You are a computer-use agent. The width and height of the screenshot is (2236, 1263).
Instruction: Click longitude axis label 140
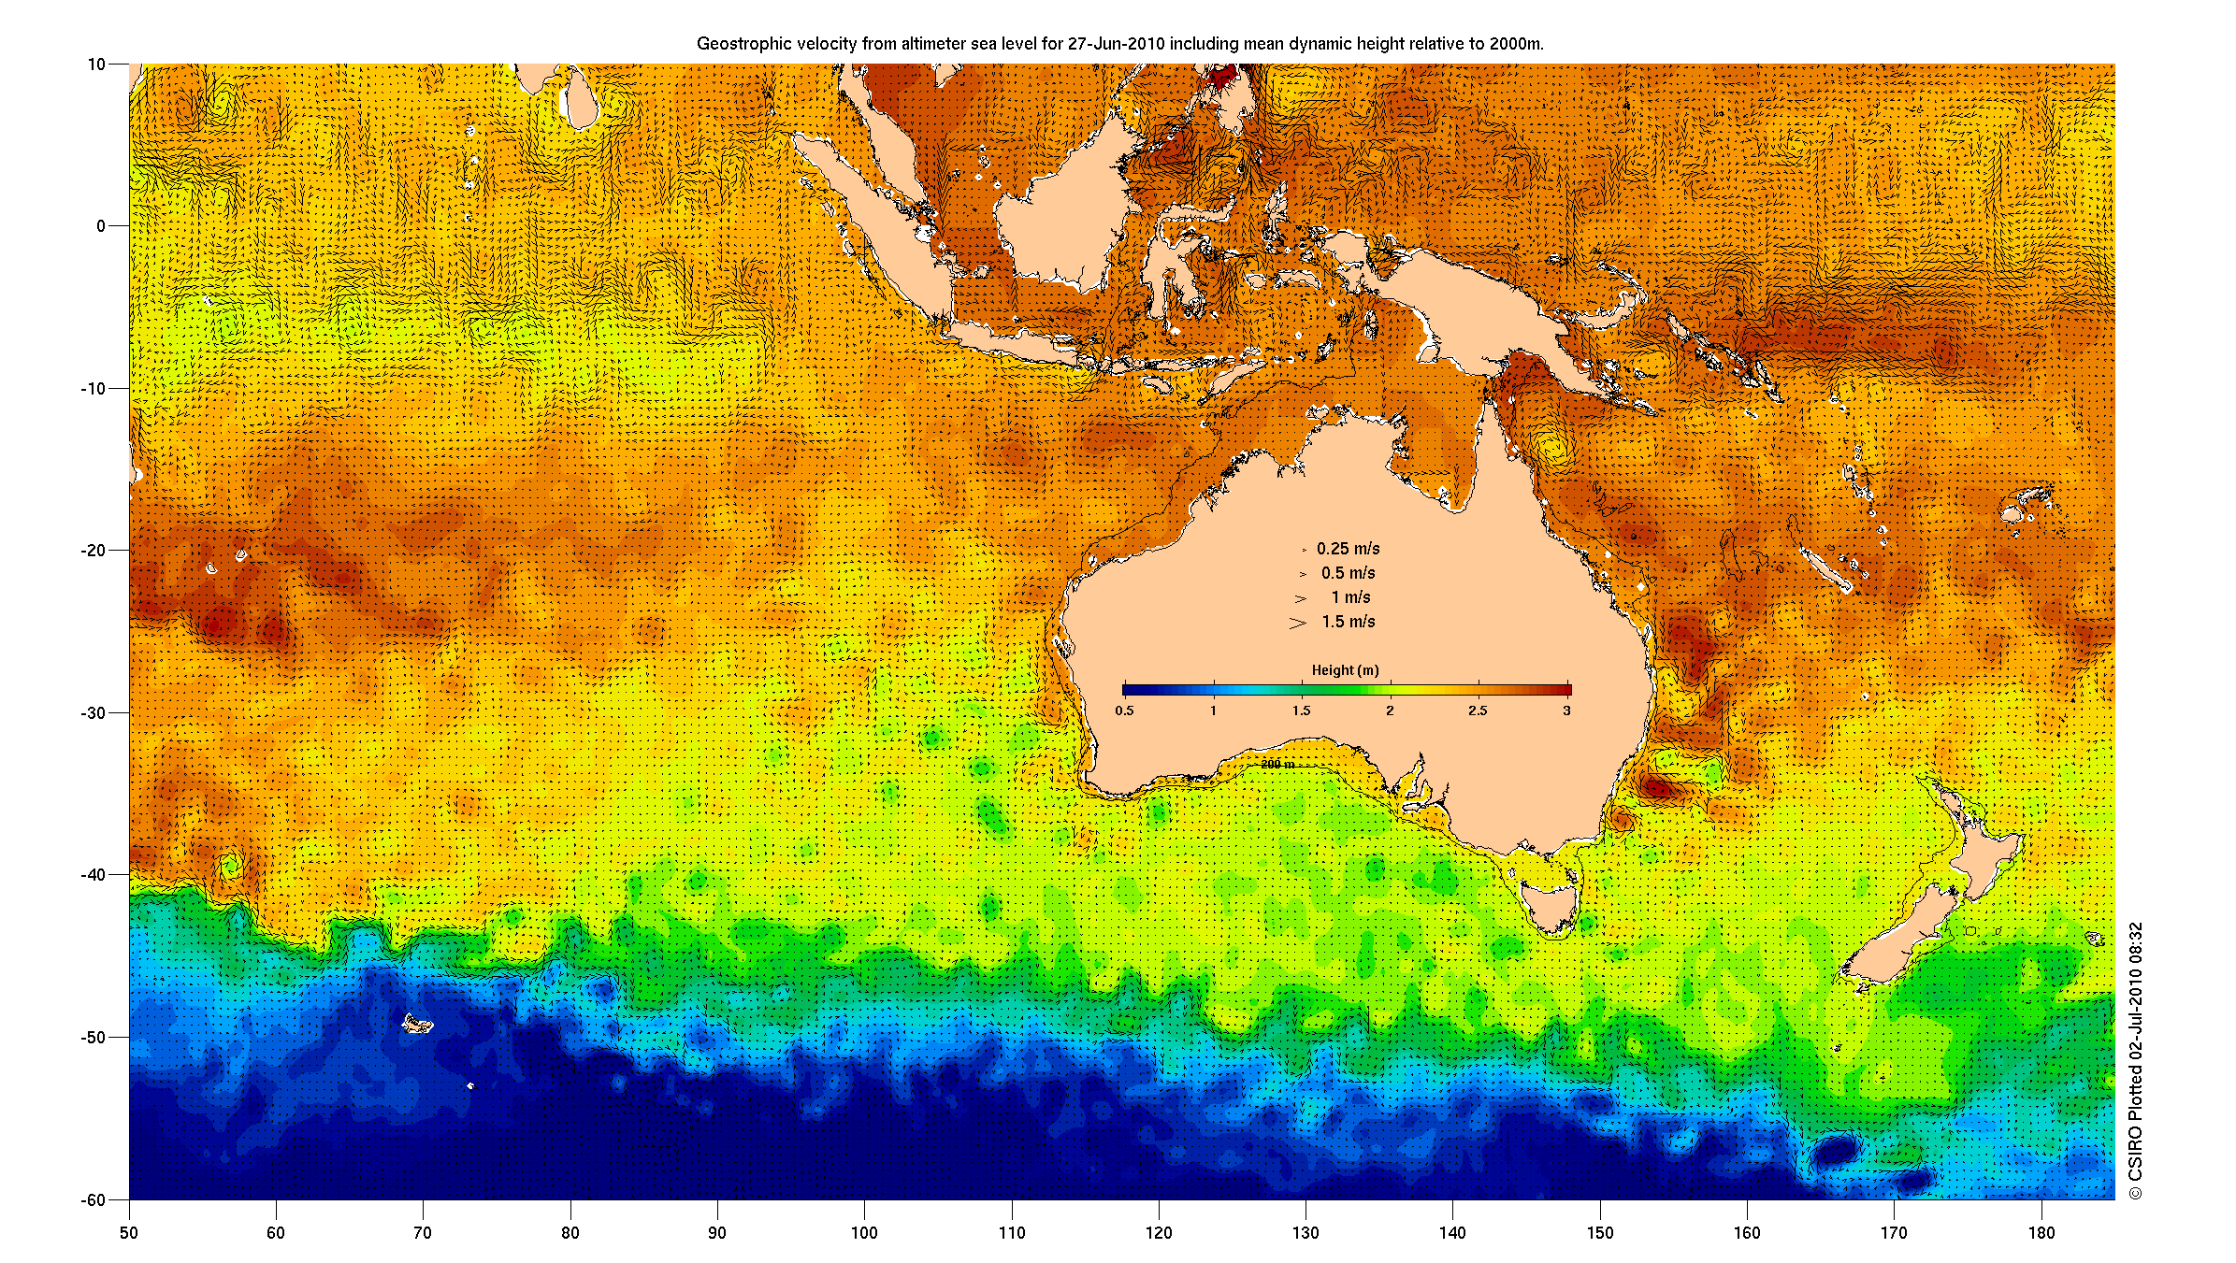tap(1452, 1232)
